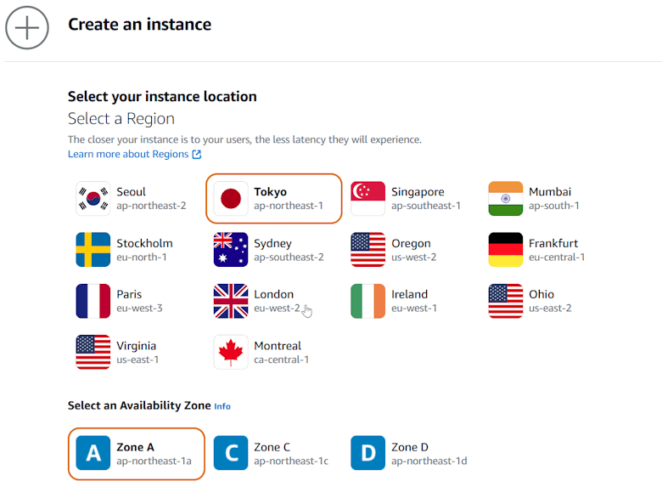This screenshot has height=487, width=662.
Task: Pick the Ohio us-east-2 region
Action: pyautogui.click(x=548, y=301)
